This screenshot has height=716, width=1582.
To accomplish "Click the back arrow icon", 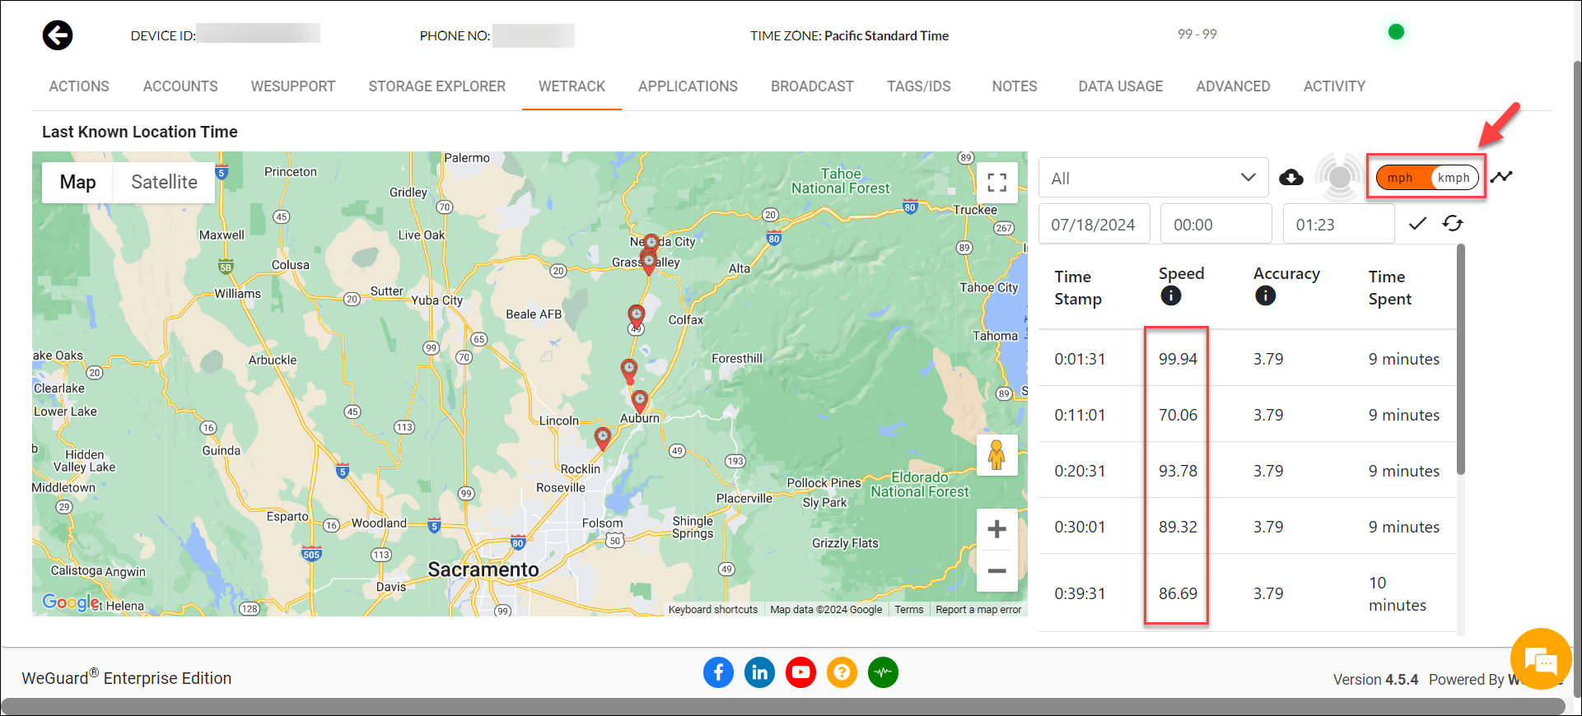I will pyautogui.click(x=58, y=35).
